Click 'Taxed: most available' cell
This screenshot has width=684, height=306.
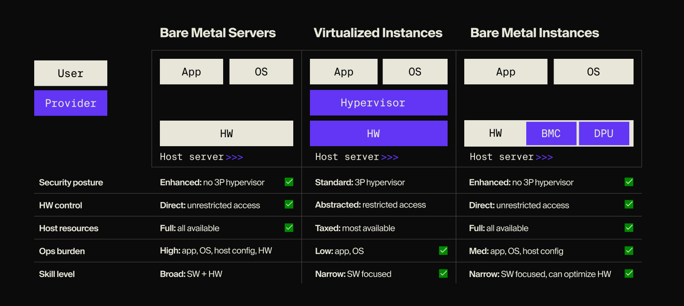[x=355, y=228]
